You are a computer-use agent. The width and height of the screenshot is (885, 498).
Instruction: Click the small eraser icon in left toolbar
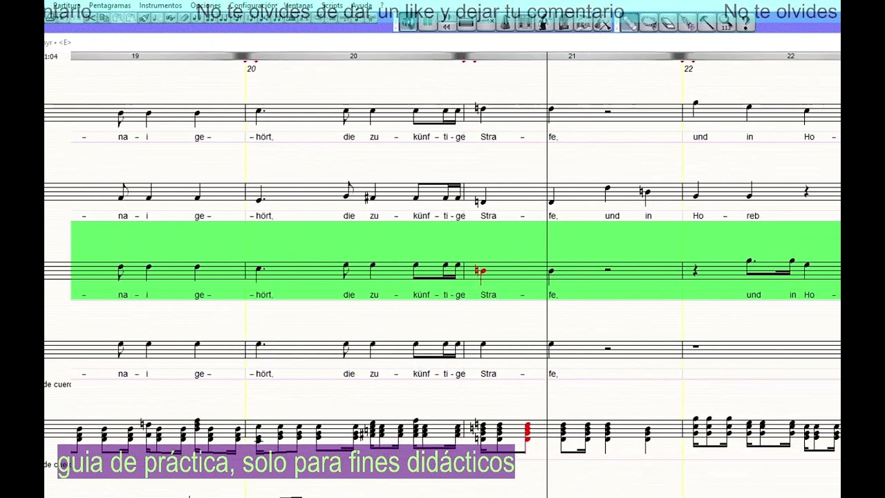(184, 17)
